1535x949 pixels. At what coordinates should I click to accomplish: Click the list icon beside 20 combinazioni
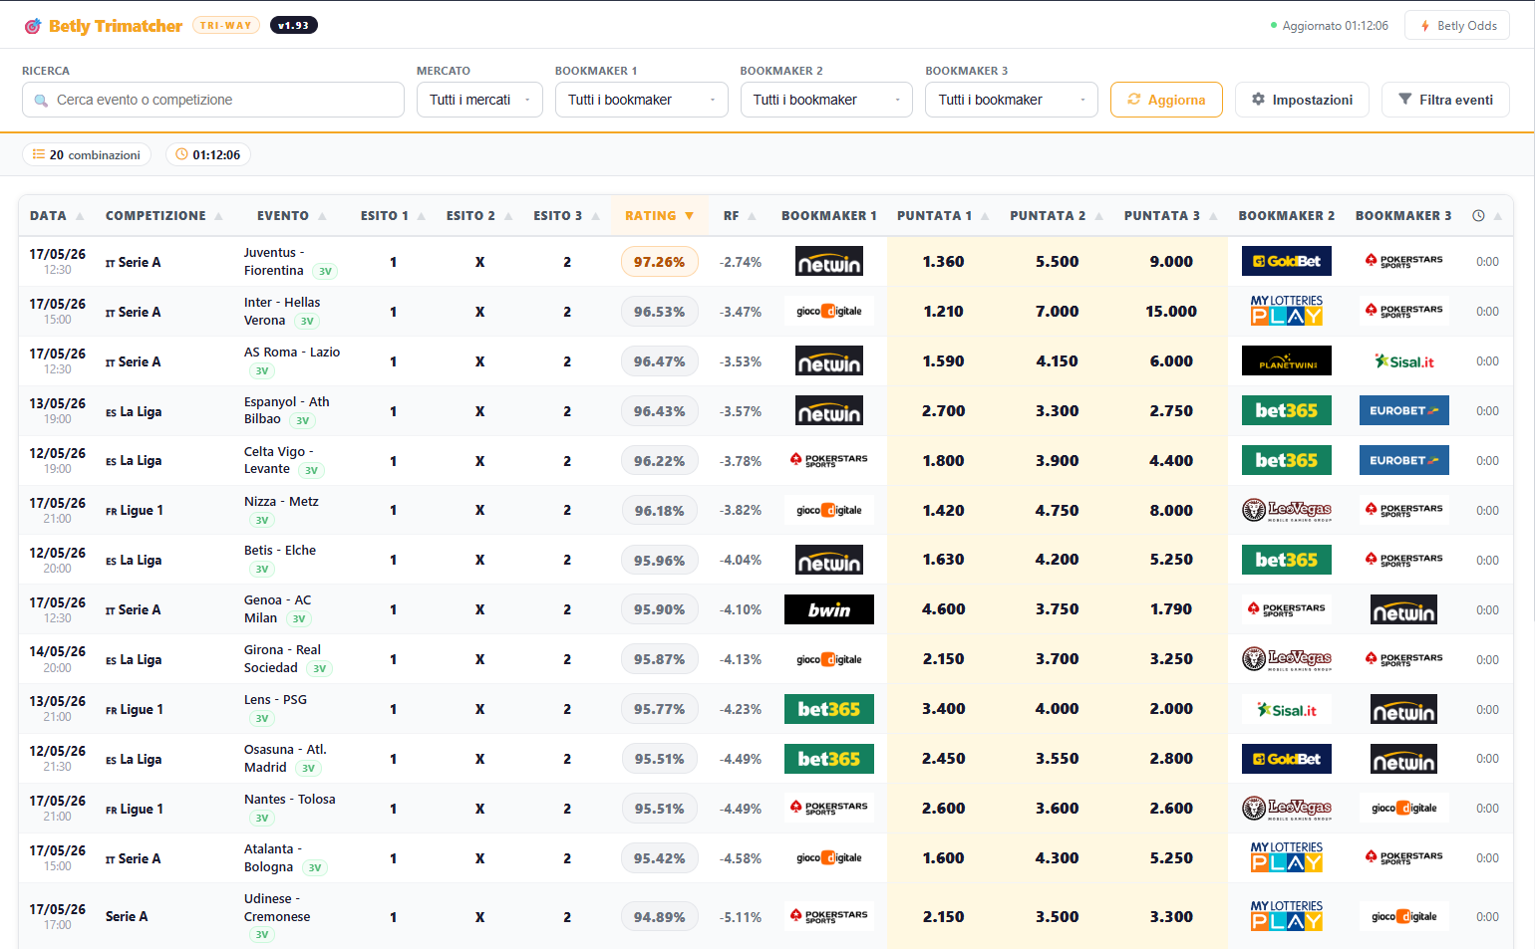[39, 154]
